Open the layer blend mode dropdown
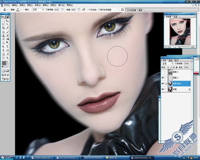200x160 pixels. point(168,64)
